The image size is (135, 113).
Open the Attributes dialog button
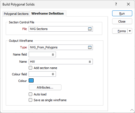pos(45,87)
